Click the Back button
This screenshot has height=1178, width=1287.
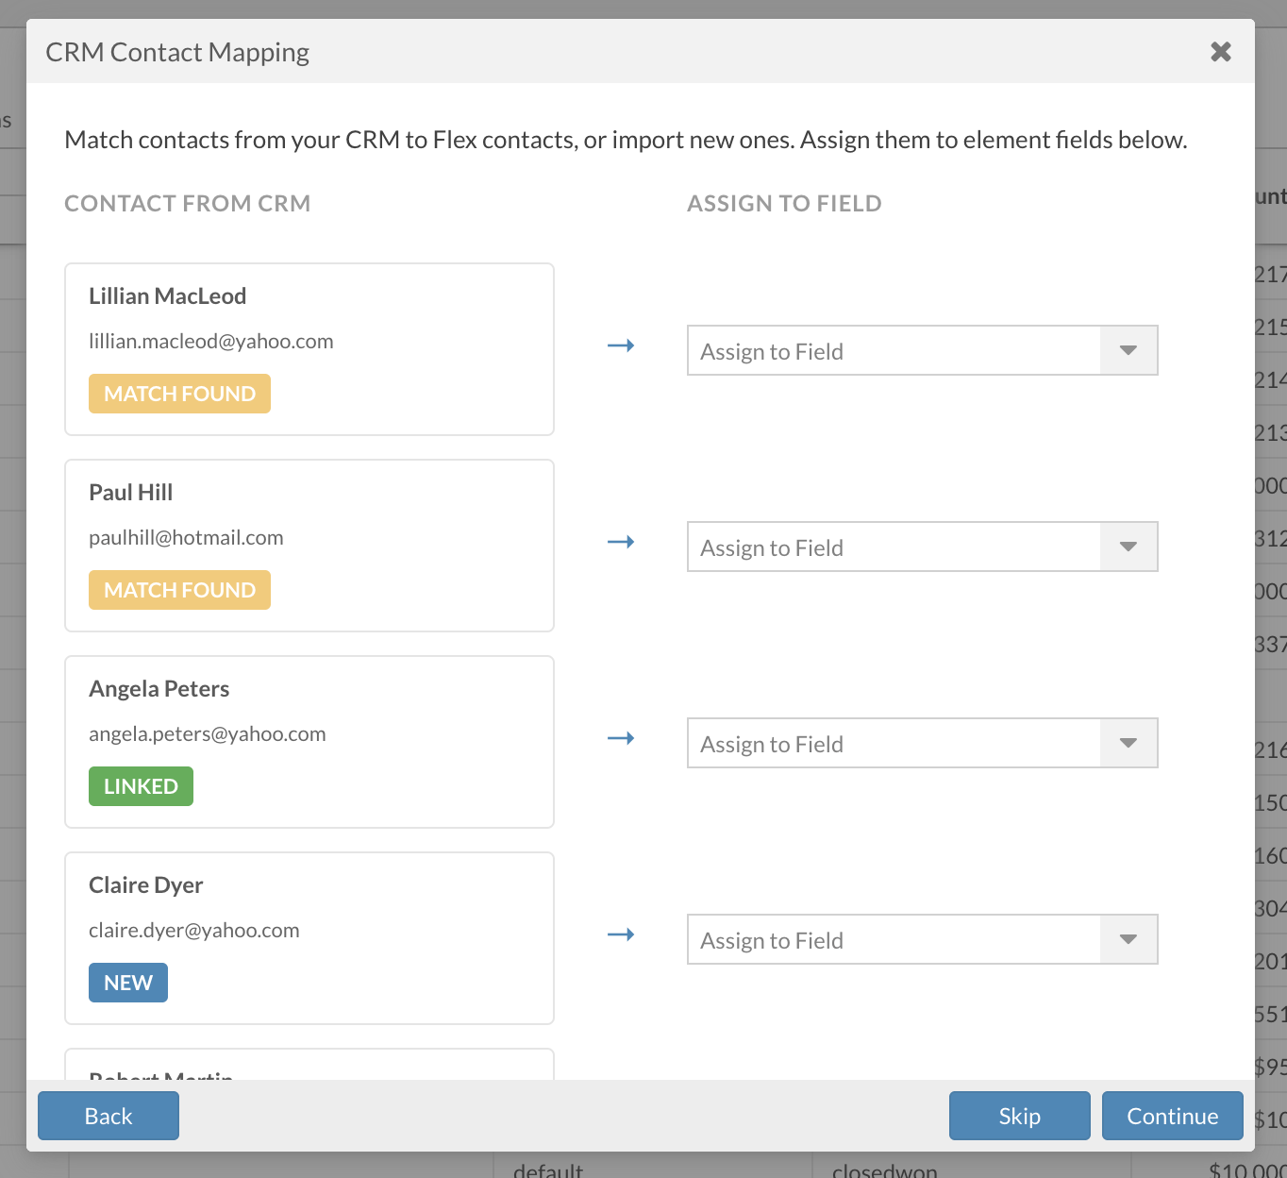click(x=109, y=1116)
